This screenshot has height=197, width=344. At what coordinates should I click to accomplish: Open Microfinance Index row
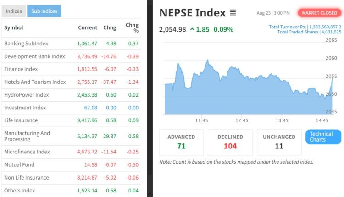(27, 152)
